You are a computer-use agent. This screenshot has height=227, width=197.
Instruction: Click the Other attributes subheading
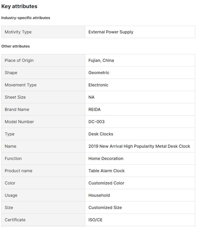pyautogui.click(x=15, y=46)
